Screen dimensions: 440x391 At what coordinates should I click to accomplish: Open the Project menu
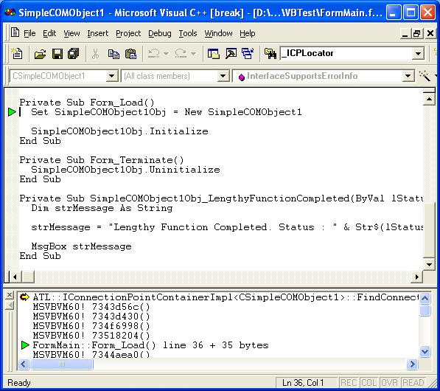click(128, 33)
